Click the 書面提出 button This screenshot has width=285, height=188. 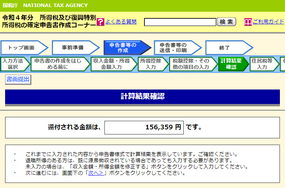[x=18, y=79]
